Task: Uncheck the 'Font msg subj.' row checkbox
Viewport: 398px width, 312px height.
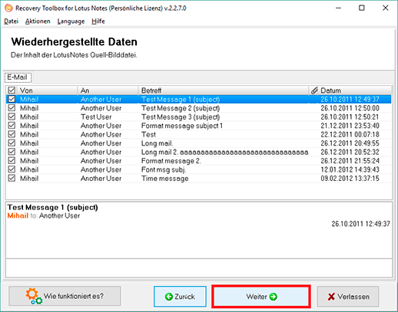Action: point(12,169)
